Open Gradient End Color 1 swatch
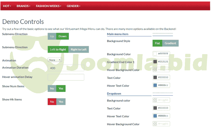 click(155, 61)
